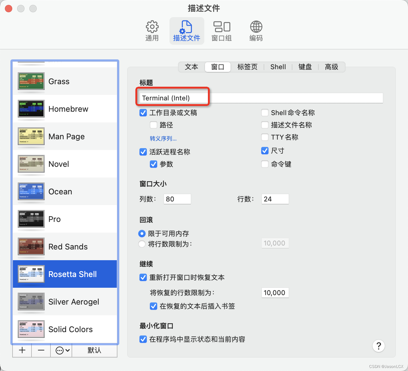Click the 转义序列 link

163,138
